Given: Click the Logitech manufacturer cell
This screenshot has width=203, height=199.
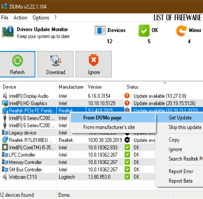Looking at the screenshot, I should 67,177.
